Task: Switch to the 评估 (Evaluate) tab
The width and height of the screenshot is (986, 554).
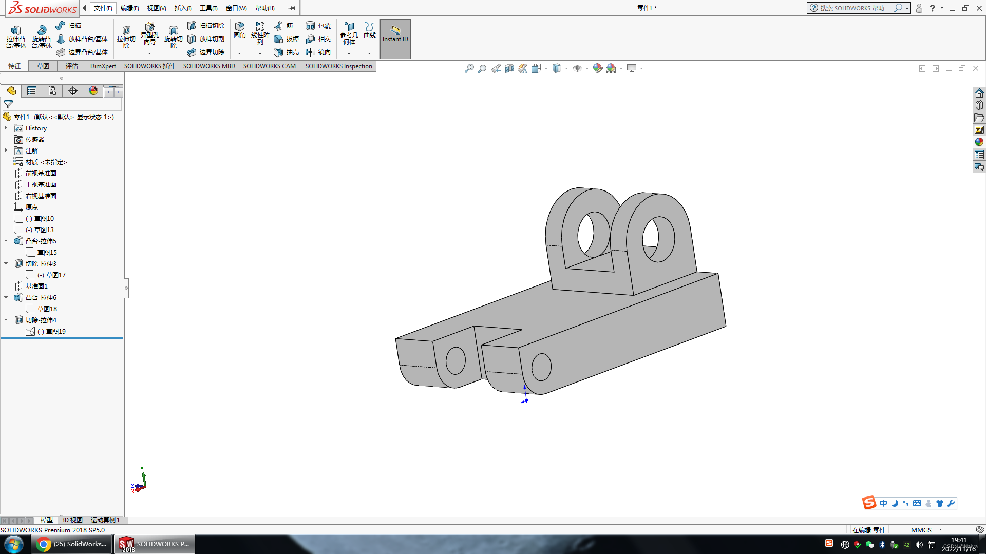Action: [x=72, y=66]
